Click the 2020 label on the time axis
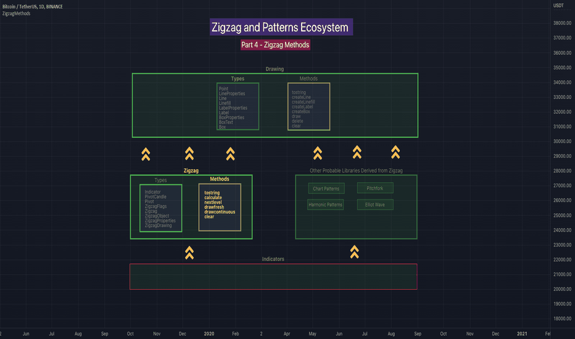The width and height of the screenshot is (575, 339). (209, 334)
